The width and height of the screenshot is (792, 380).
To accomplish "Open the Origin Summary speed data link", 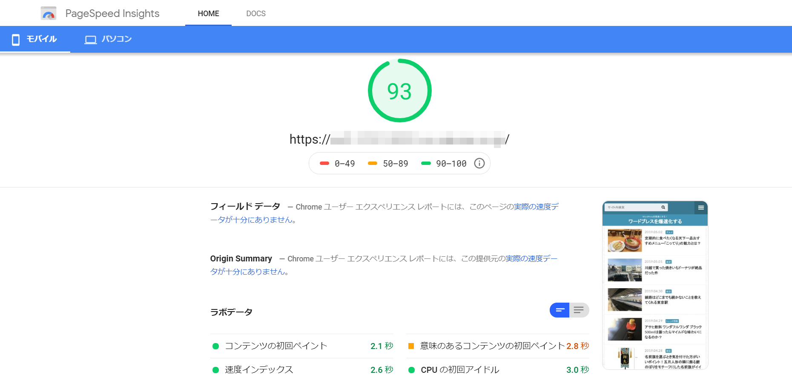I will click(384, 265).
